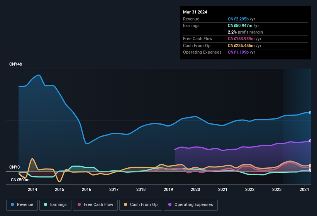This screenshot has height=216, width=317.
Task: Click the Operating Expenses tooltip row label
Action: click(202, 52)
